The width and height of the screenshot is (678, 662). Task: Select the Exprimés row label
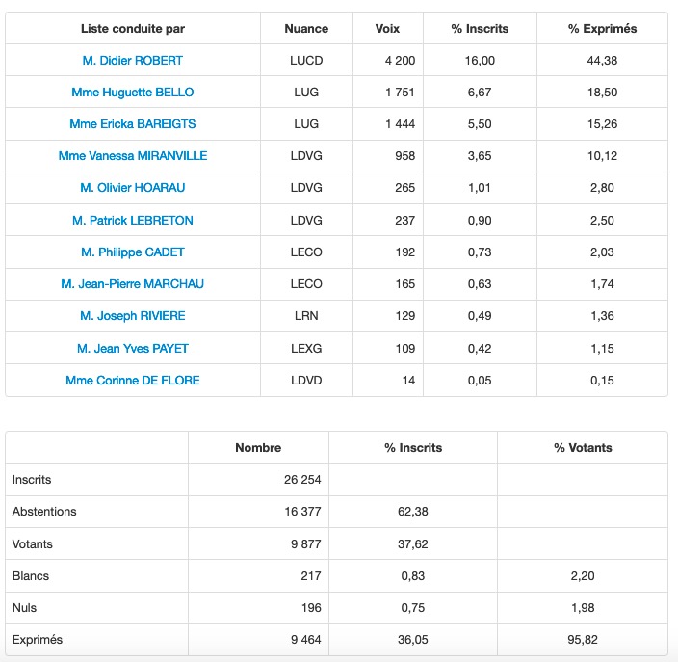(38, 639)
